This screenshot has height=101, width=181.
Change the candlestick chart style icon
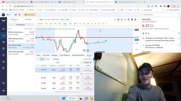(x=122, y=20)
